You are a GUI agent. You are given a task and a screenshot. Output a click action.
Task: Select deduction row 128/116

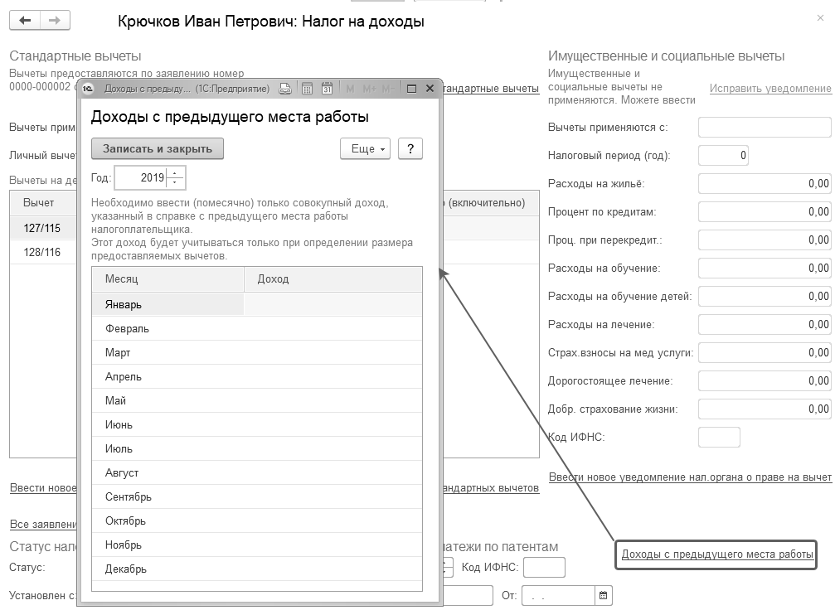[44, 252]
